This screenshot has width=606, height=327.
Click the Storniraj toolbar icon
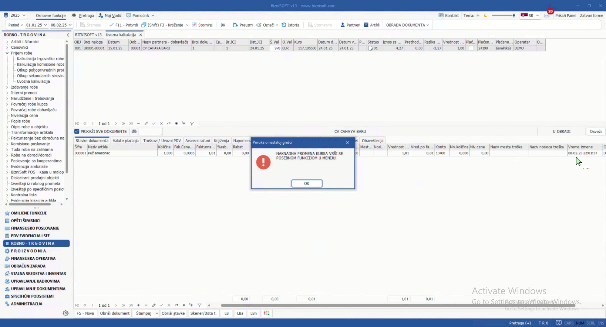point(194,25)
